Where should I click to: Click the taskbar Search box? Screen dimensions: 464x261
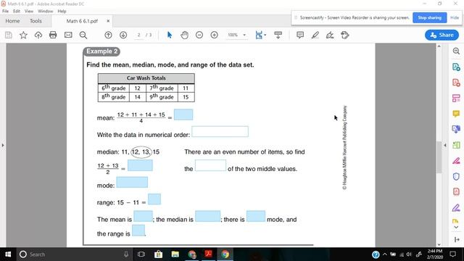[x=74, y=254]
